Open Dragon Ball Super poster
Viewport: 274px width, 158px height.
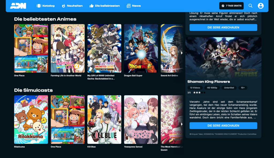pyautogui.click(x=141, y=48)
